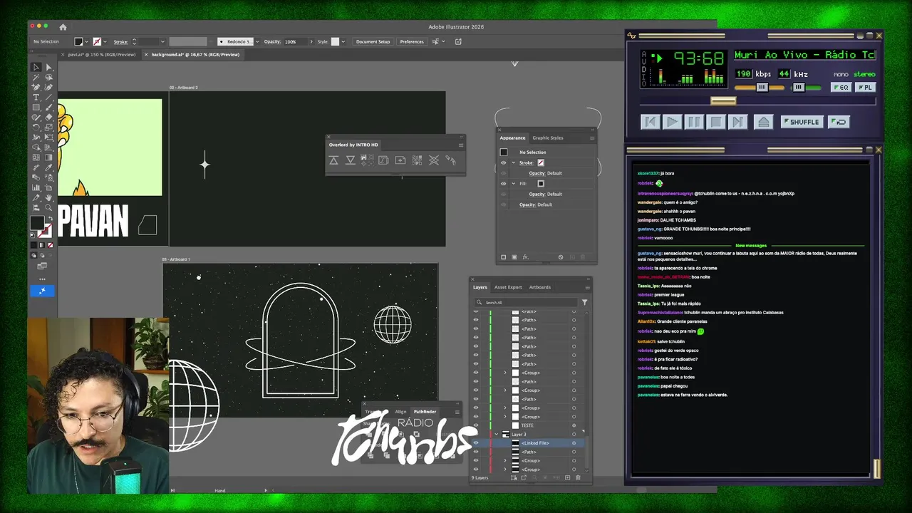Viewport: 912px width, 513px height.
Task: Select the Direct Selection tool
Action: 48,67
